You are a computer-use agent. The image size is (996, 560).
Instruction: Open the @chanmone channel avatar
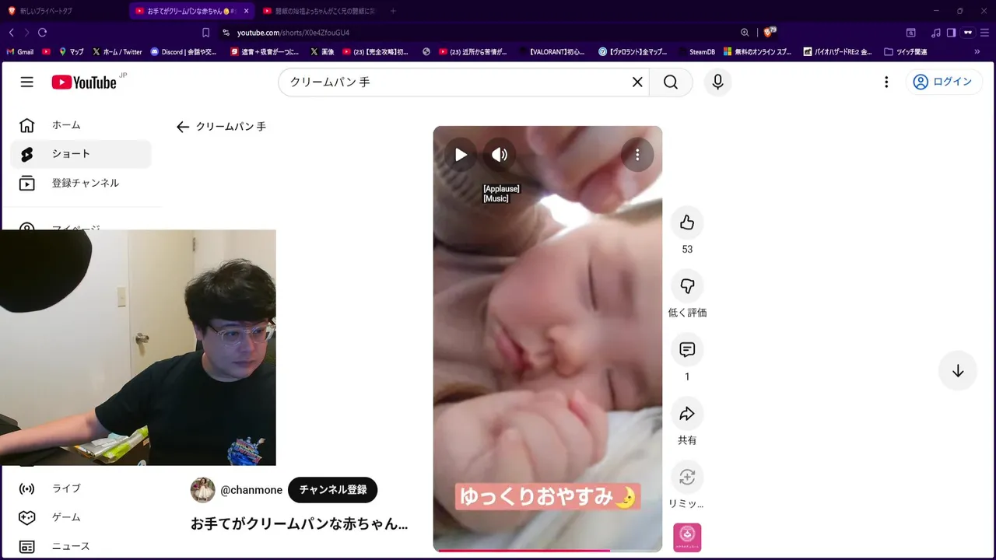pos(202,490)
